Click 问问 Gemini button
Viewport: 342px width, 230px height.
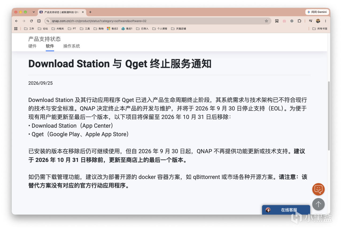[x=317, y=12]
